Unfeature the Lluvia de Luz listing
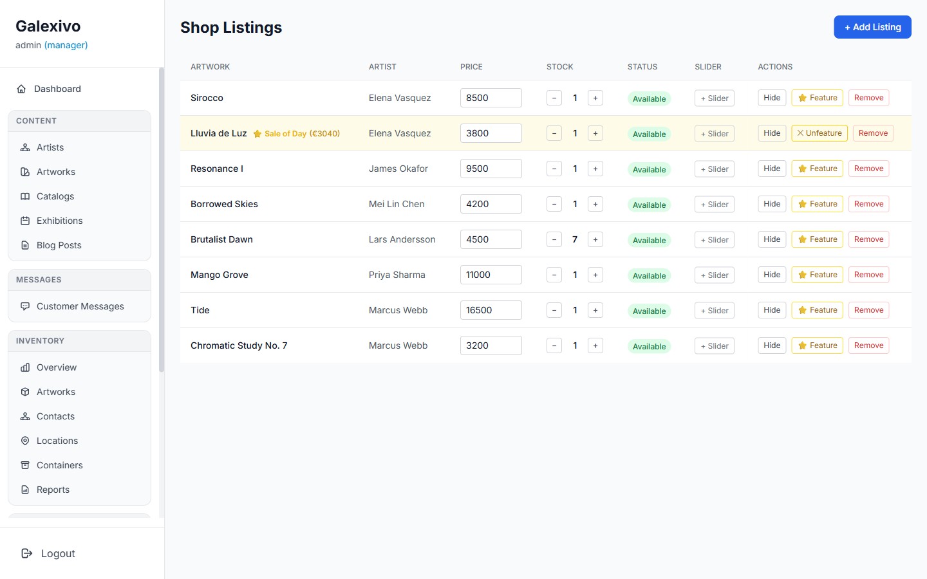Screen dimensions: 927x579 click(819, 133)
